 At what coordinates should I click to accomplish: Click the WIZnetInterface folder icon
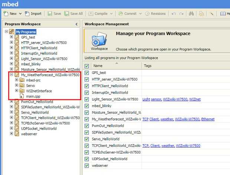pyautogui.click(x=22, y=91)
